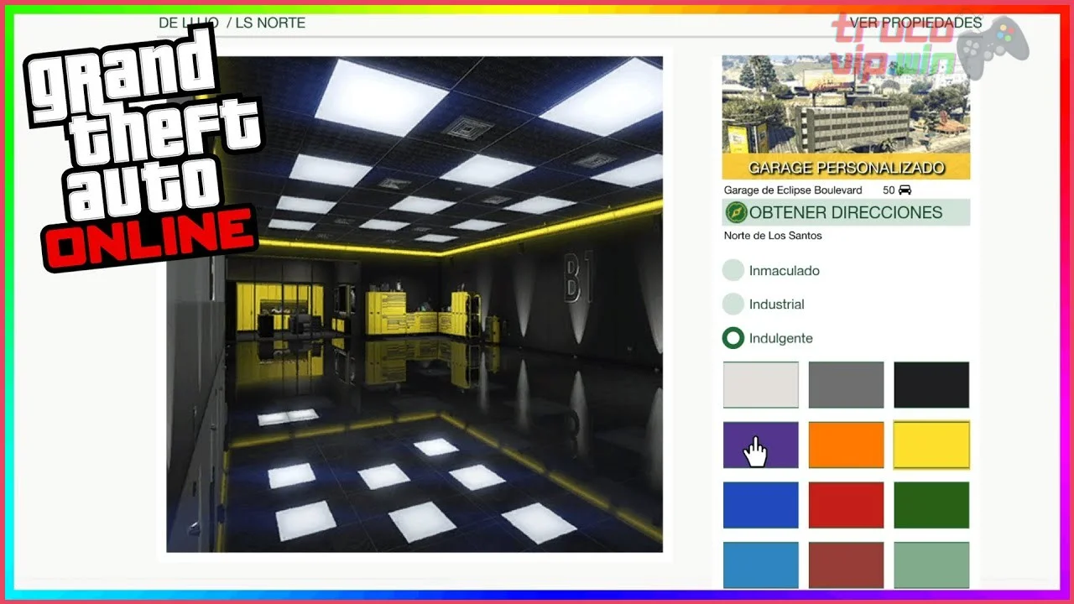Viewport: 1074px width, 604px height.
Task: Choose the orange color swatch
Action: pos(846,445)
